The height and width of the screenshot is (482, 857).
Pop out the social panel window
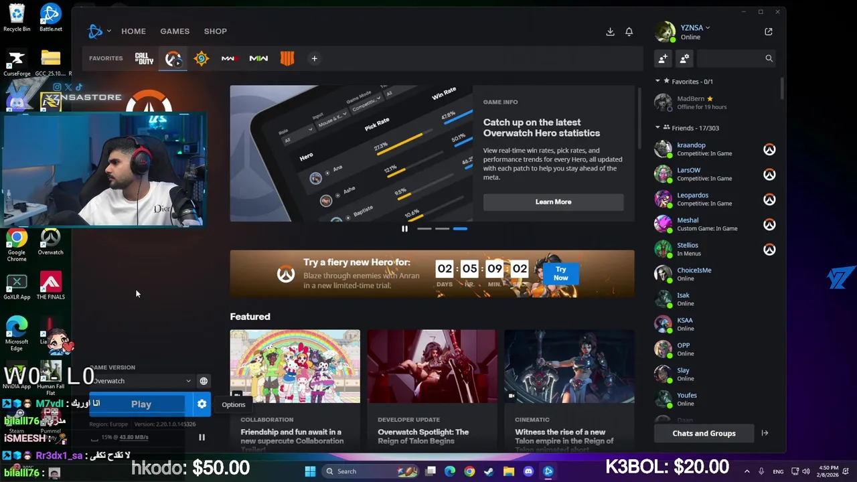[x=769, y=31]
